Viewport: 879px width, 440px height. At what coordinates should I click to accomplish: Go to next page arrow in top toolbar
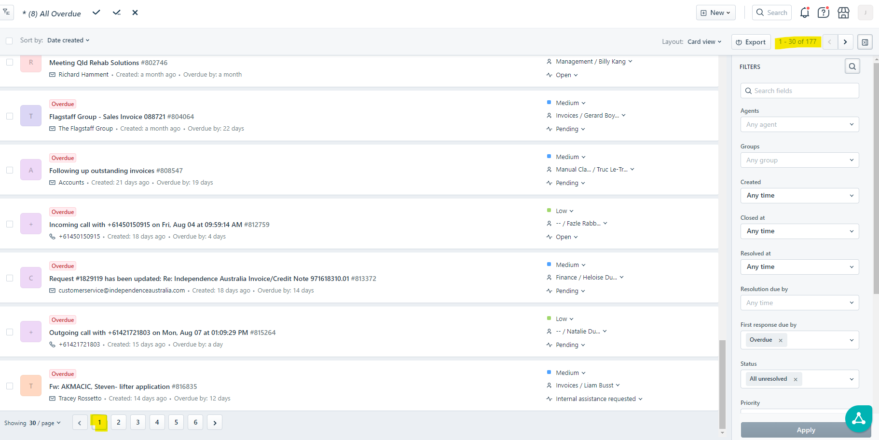coord(845,42)
